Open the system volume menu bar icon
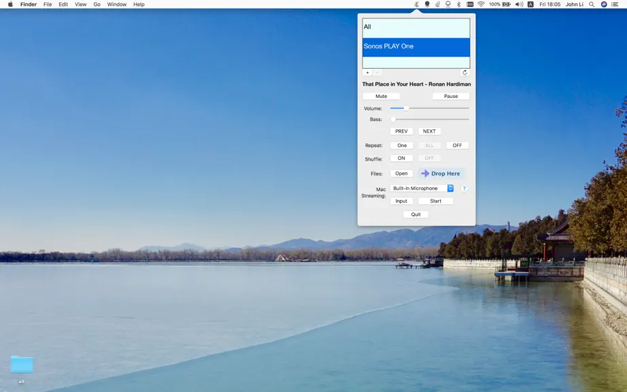 519,4
